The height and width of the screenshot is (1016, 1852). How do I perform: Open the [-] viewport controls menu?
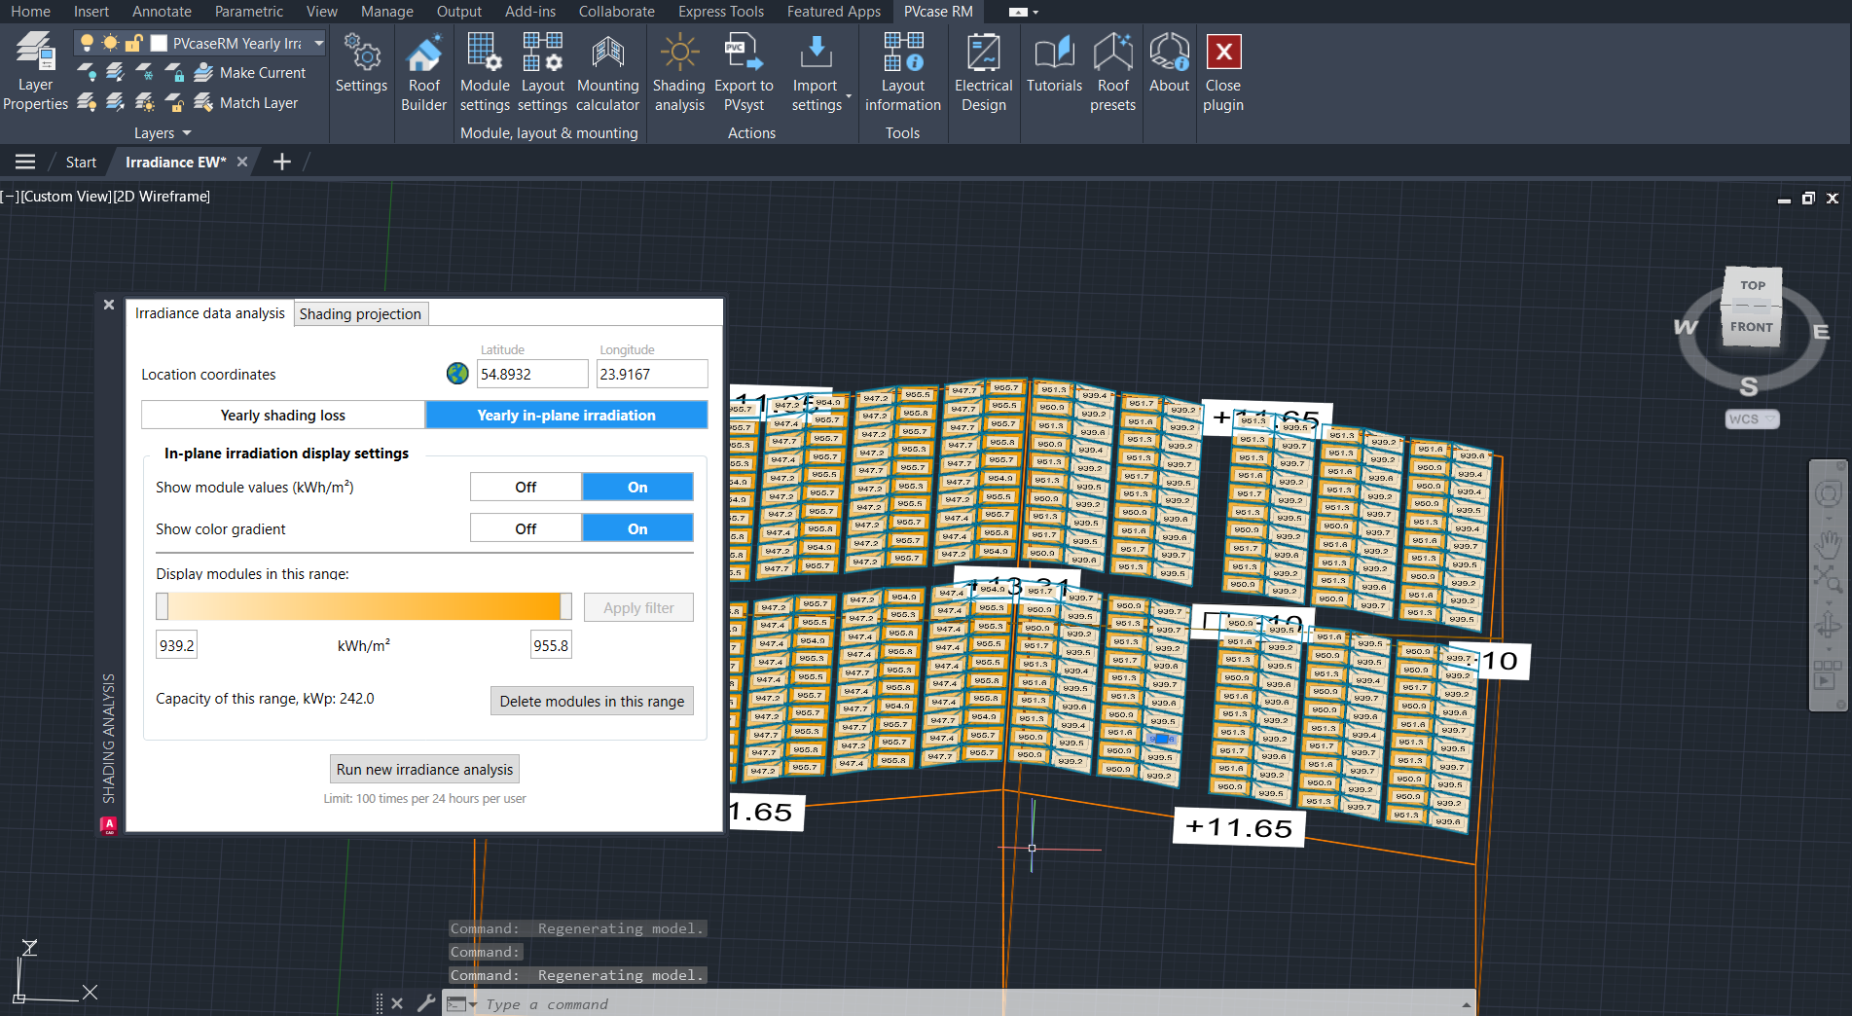[x=10, y=197]
